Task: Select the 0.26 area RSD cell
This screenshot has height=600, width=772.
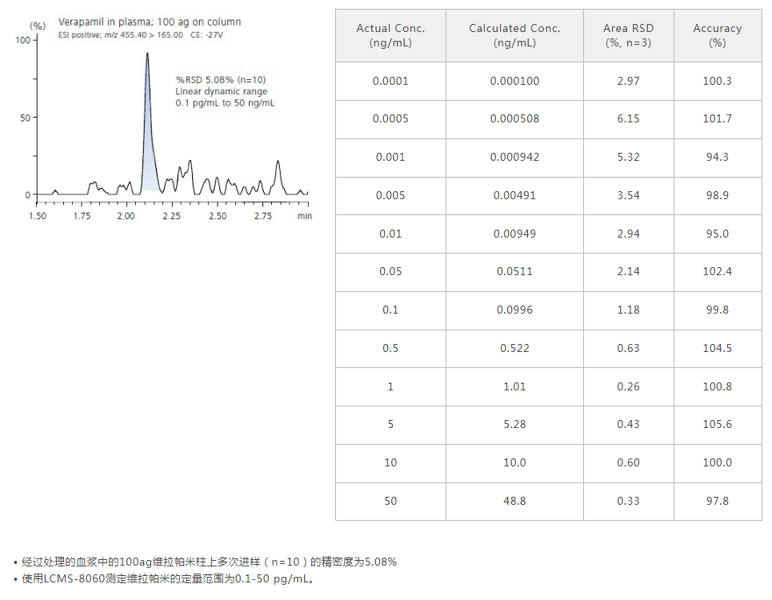Action: point(628,386)
